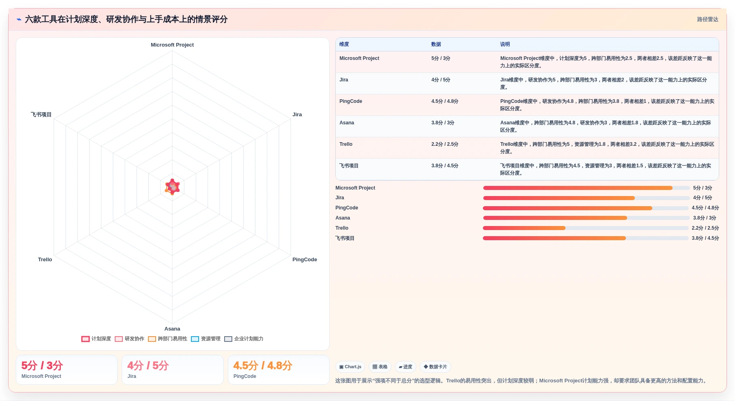Click the Chart.js chip

[350, 367]
